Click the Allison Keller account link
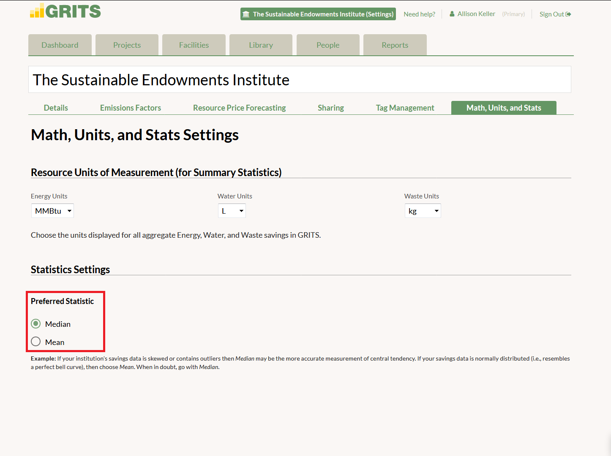The height and width of the screenshot is (456, 611). click(x=476, y=14)
